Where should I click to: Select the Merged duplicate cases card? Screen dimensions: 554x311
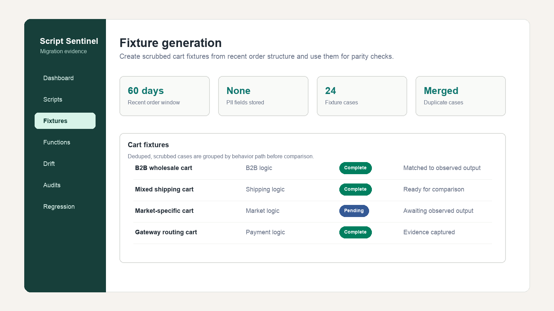pos(461,96)
